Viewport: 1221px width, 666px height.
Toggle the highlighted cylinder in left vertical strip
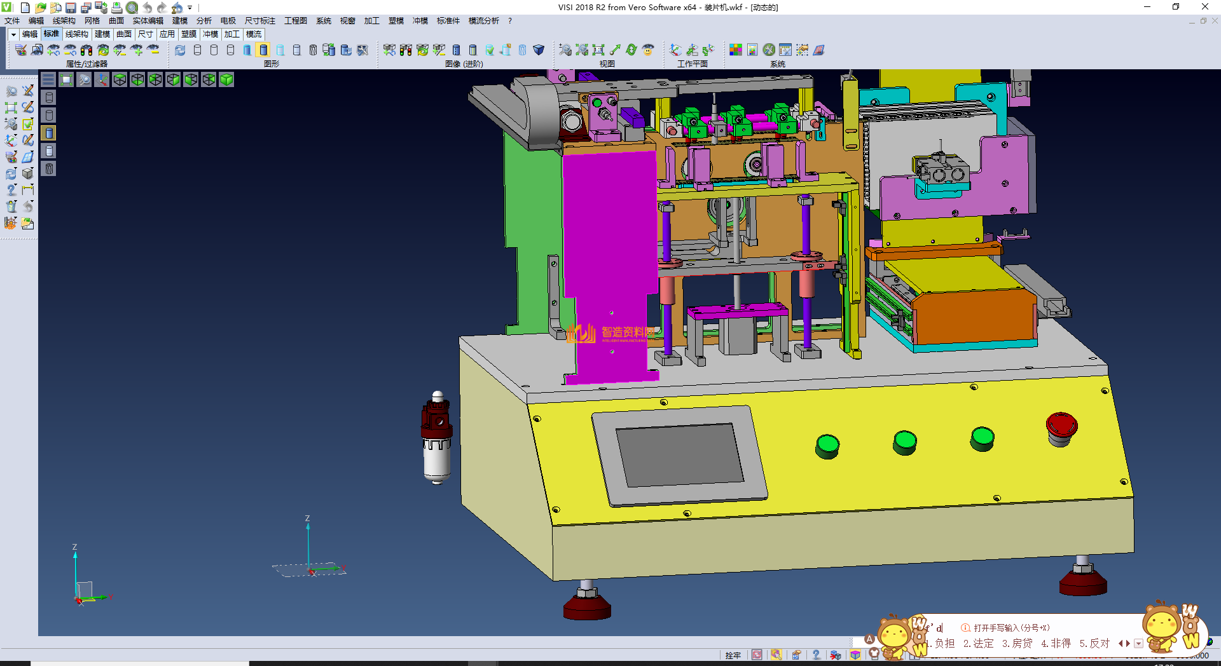[49, 133]
